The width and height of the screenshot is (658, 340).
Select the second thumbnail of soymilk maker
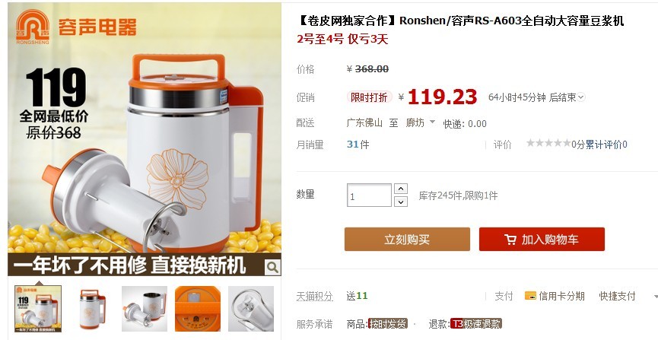91,309
